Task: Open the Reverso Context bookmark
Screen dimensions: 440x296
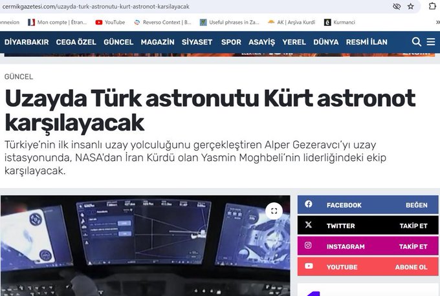Action: point(162,23)
